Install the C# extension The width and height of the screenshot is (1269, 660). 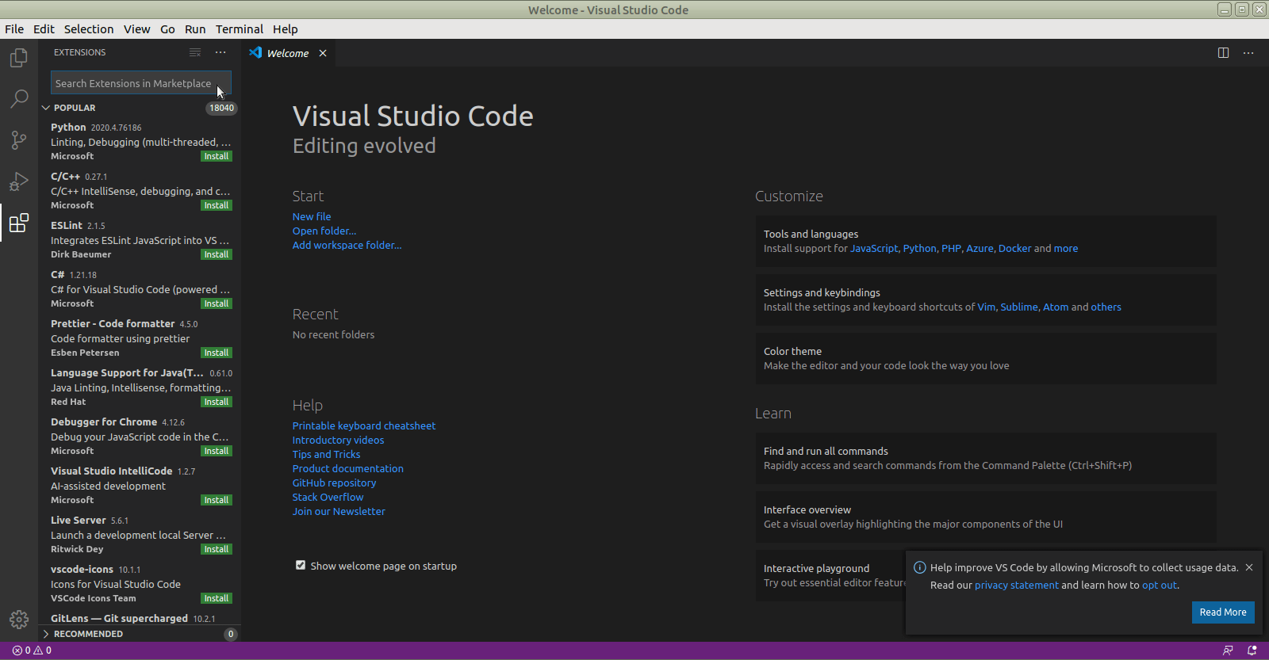(217, 304)
